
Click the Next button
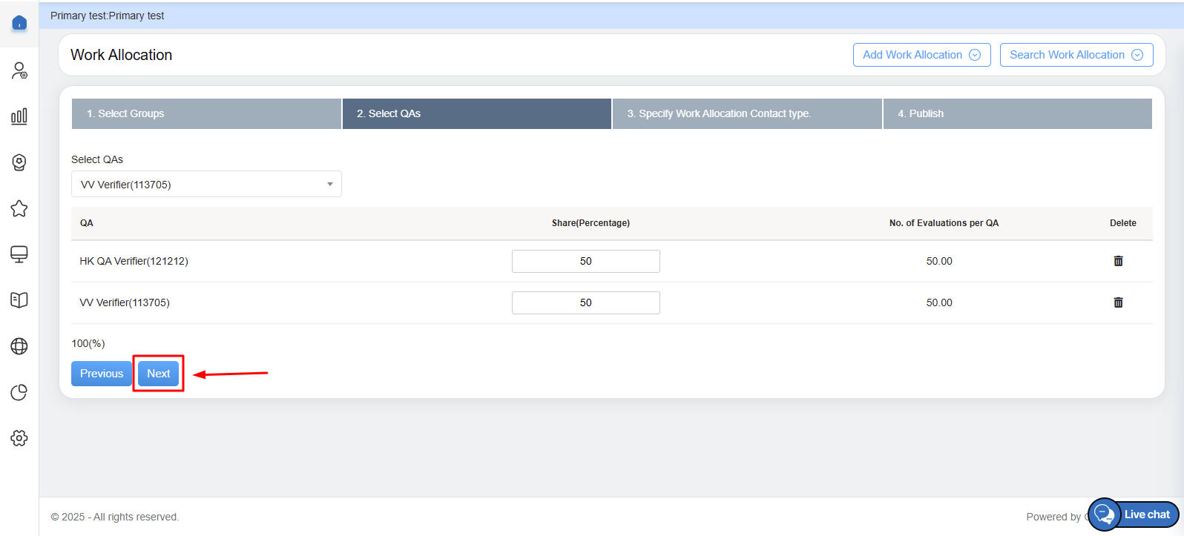coord(159,374)
